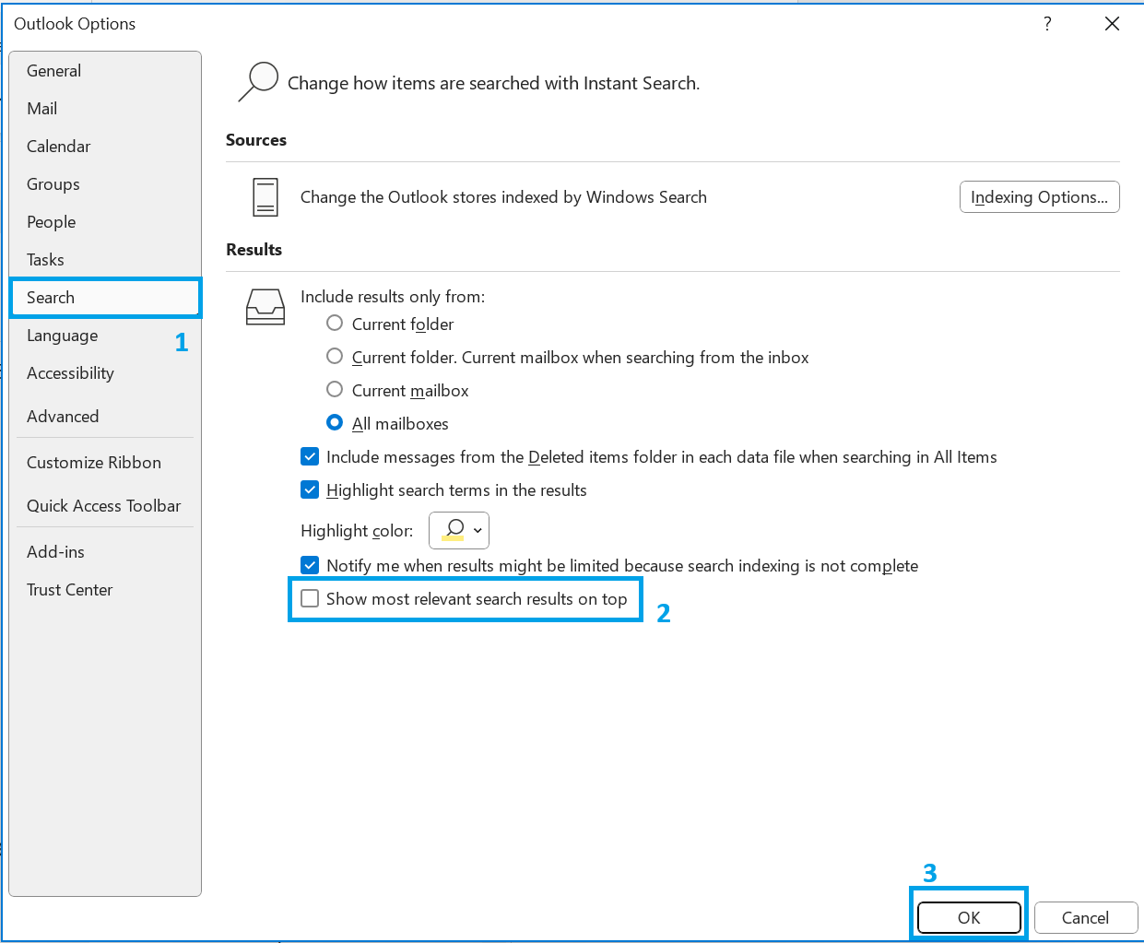The image size is (1144, 943).
Task: Click the Sources section heading
Action: [x=256, y=140]
